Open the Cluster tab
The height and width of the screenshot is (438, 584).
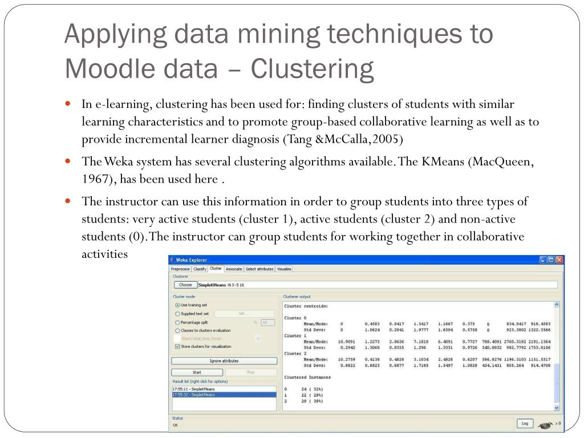(216, 269)
